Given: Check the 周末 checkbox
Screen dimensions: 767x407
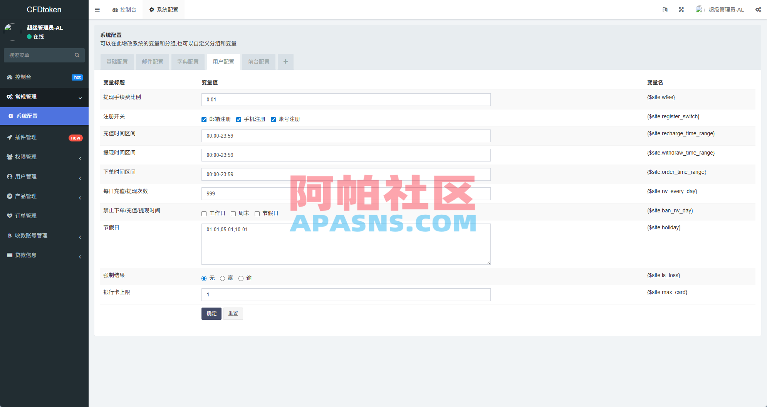Looking at the screenshot, I should (x=233, y=214).
